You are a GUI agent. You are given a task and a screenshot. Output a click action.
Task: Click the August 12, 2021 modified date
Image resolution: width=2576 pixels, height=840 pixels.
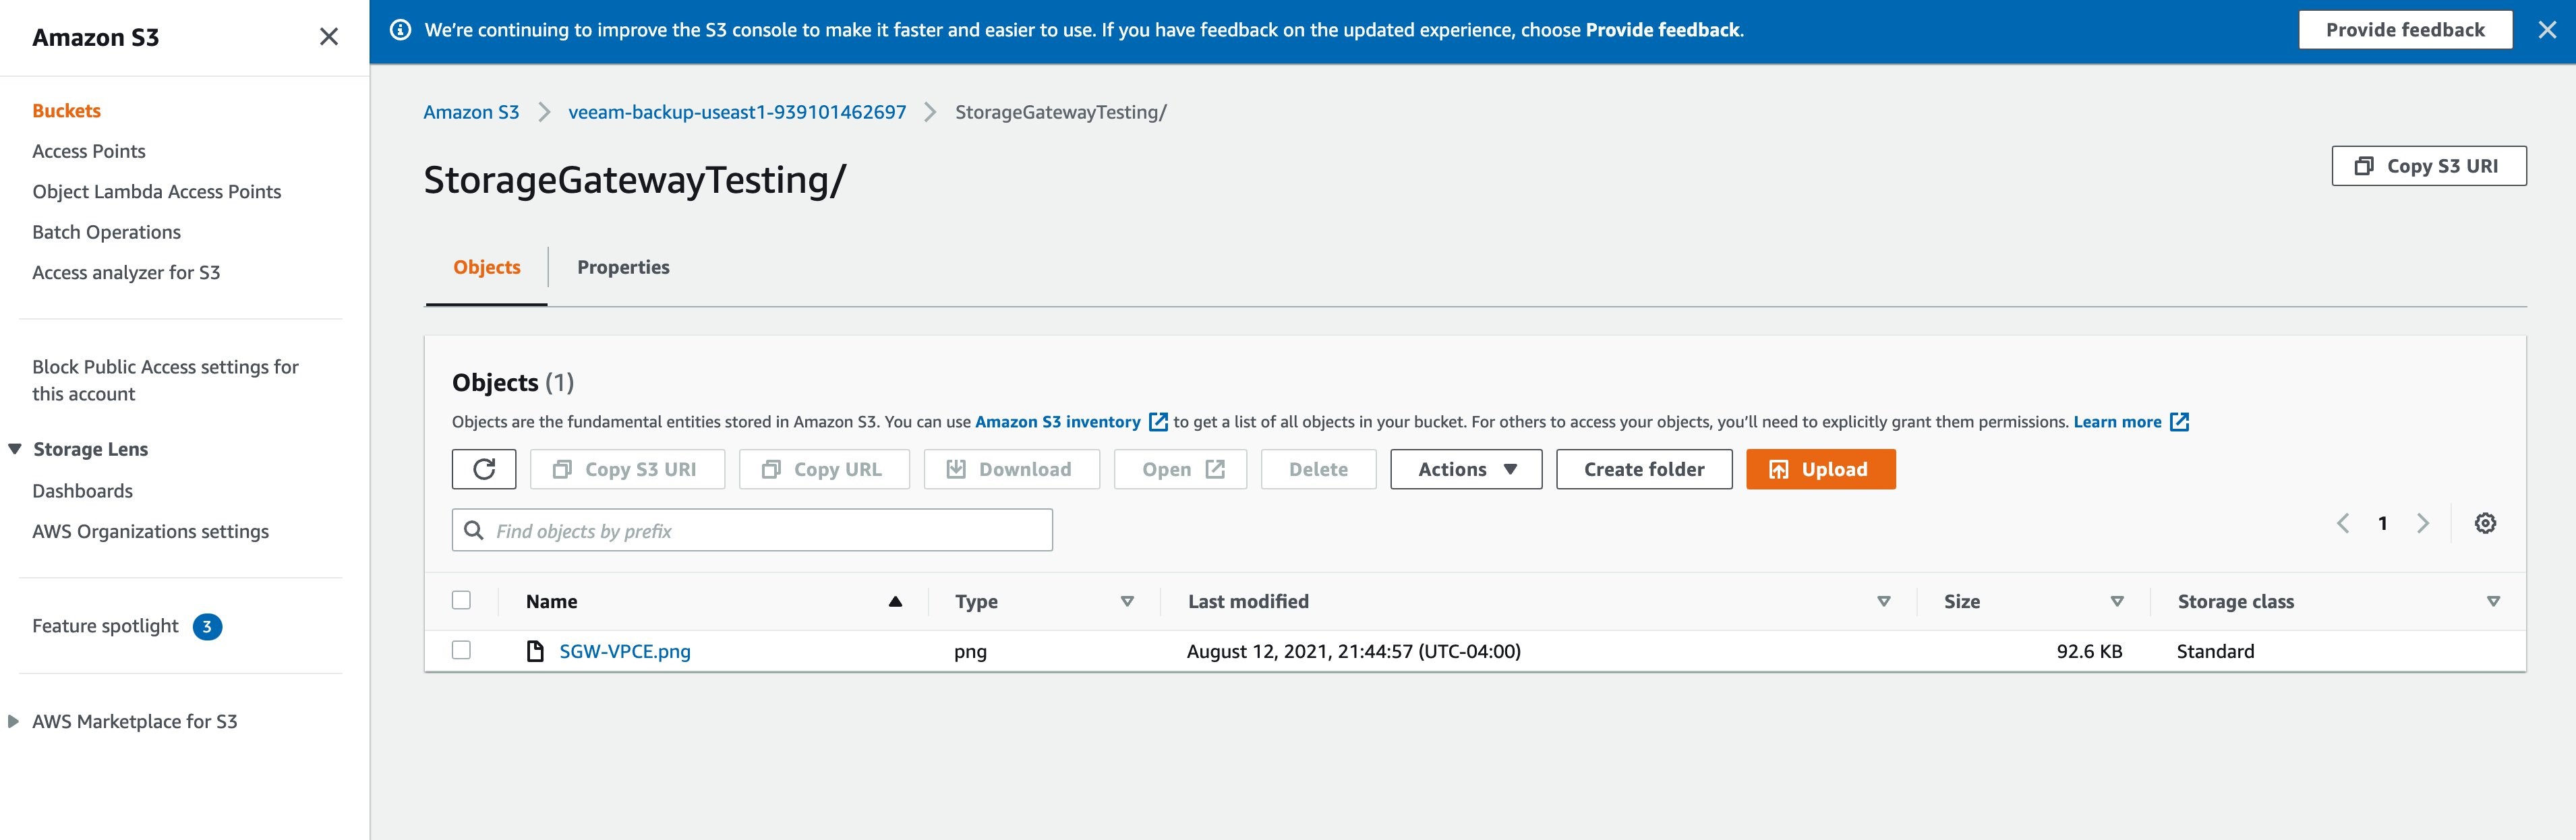click(1353, 651)
